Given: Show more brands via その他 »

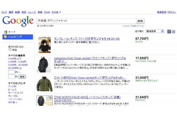Looking at the screenshot, I should [x=12, y=102].
